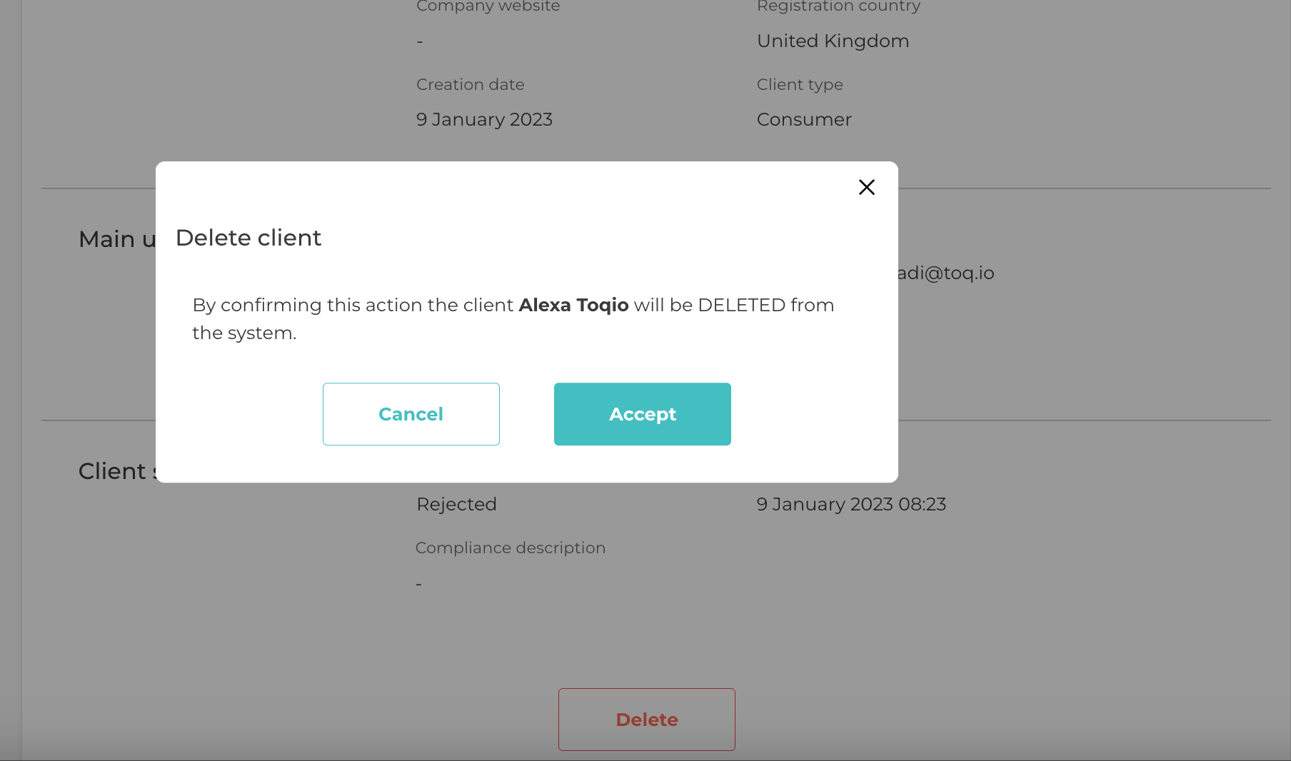Click the Cancel button
This screenshot has width=1291, height=761.
(x=411, y=414)
